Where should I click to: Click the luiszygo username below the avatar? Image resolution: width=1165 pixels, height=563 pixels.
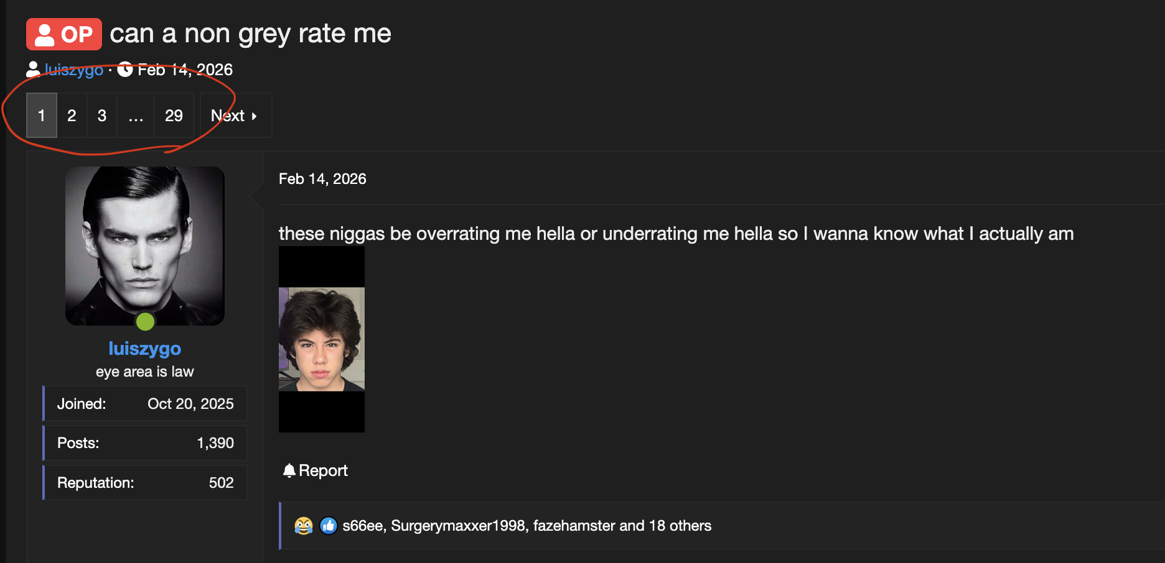click(144, 349)
